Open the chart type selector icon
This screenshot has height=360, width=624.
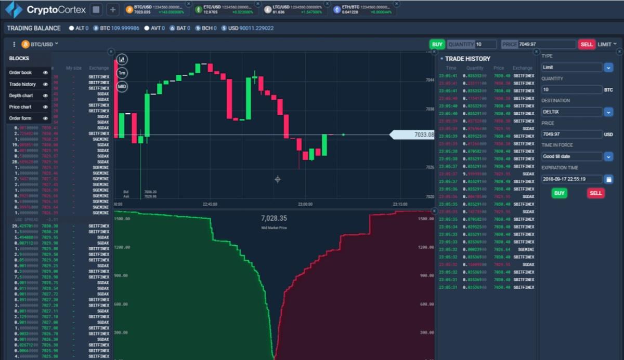(122, 59)
